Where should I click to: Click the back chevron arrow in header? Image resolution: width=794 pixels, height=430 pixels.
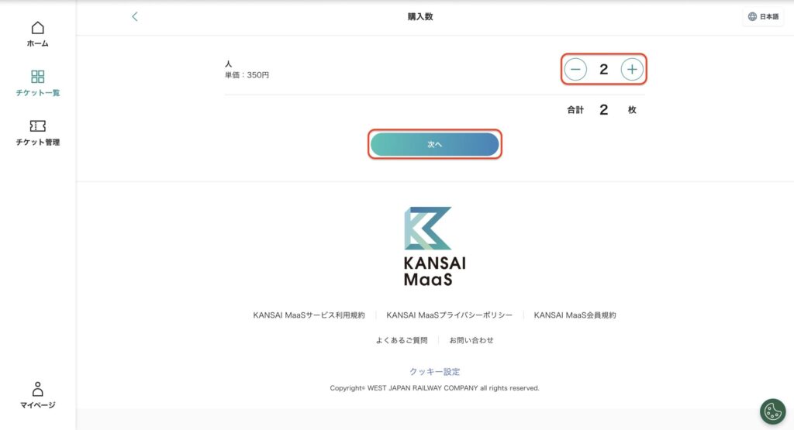click(x=135, y=16)
